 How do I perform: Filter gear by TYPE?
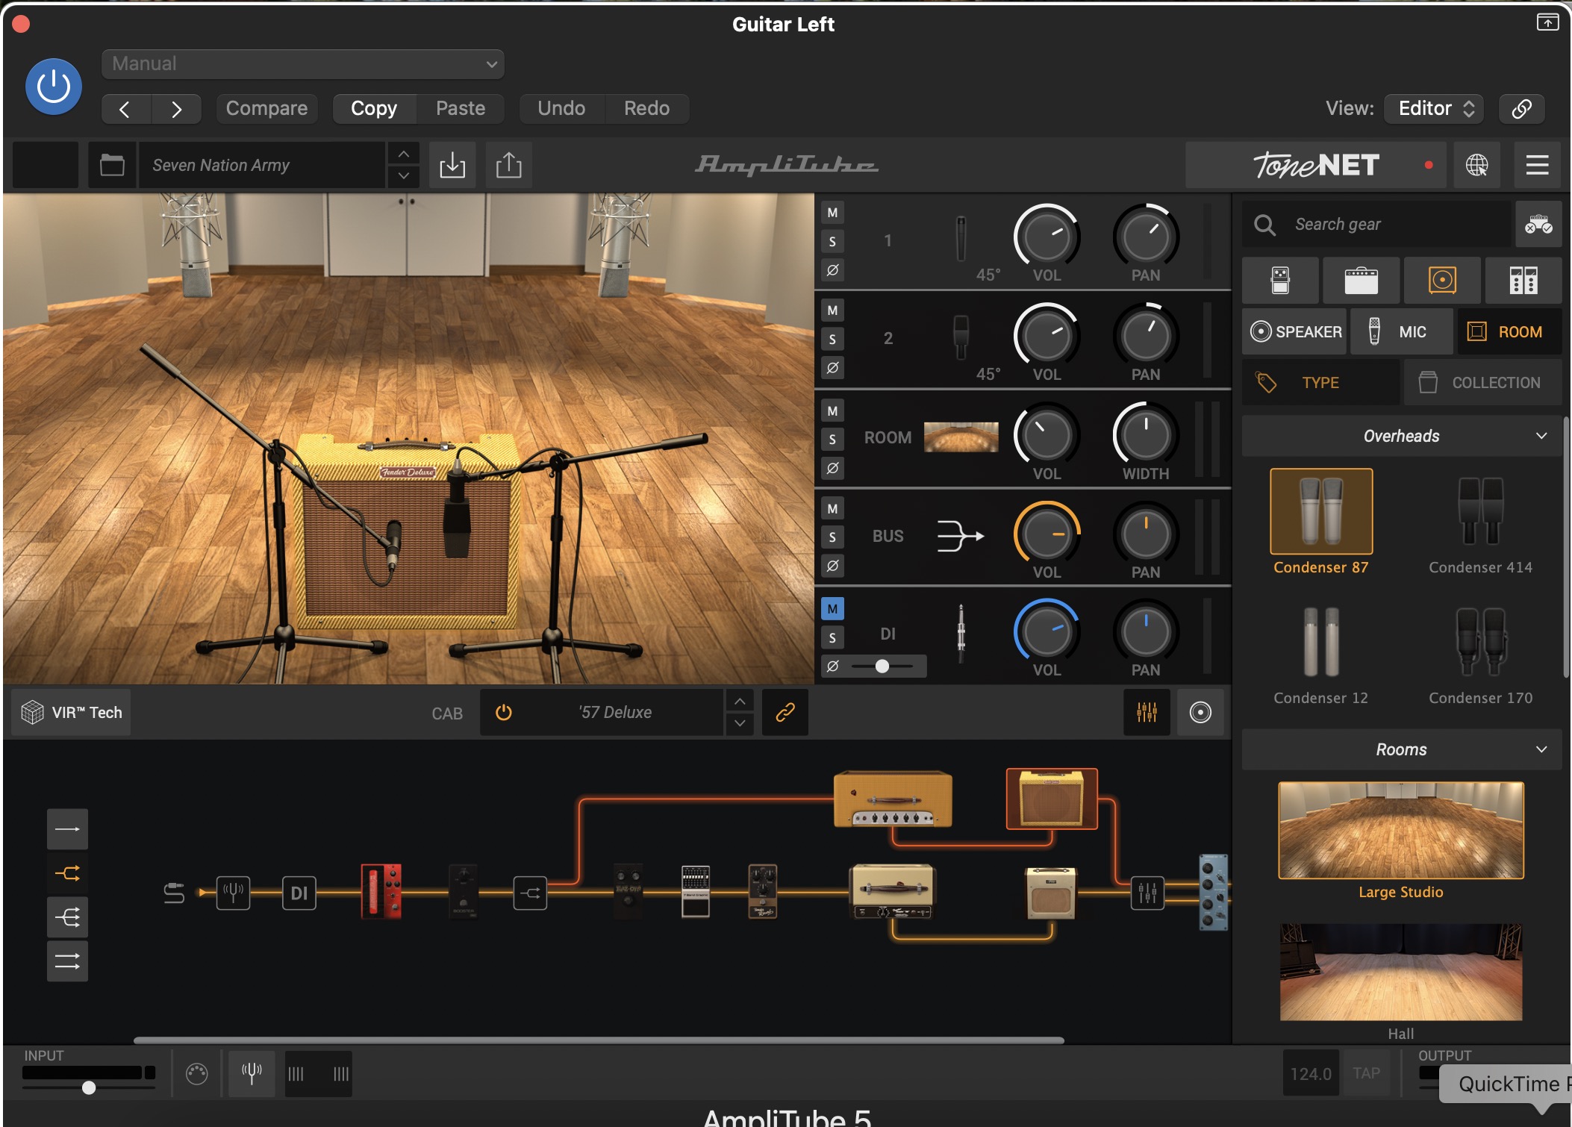tap(1320, 383)
